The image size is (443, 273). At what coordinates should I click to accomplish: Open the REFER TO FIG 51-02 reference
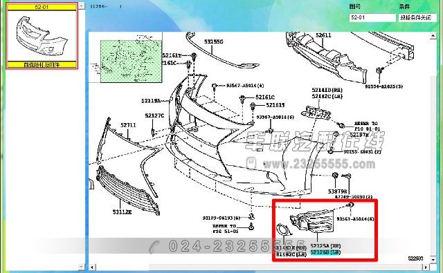(x=225, y=229)
